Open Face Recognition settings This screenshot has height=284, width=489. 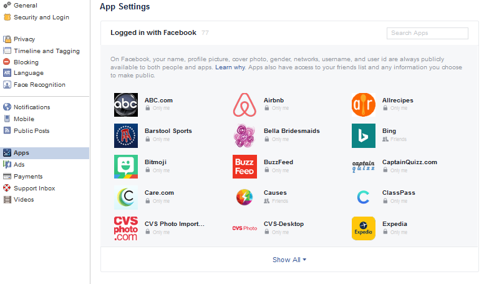pyautogui.click(x=39, y=85)
